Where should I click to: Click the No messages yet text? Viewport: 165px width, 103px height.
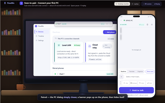coord(136,50)
